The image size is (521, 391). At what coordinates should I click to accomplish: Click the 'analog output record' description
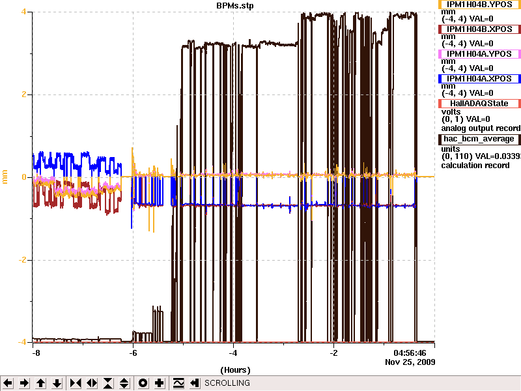(481, 128)
